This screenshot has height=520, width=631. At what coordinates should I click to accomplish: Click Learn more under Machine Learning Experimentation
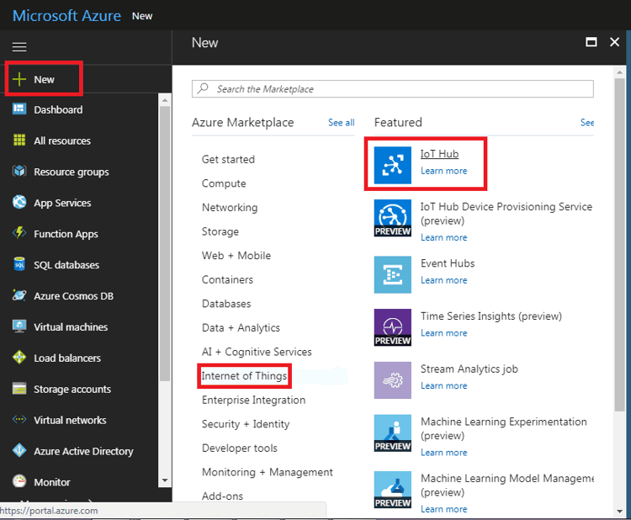444,453
